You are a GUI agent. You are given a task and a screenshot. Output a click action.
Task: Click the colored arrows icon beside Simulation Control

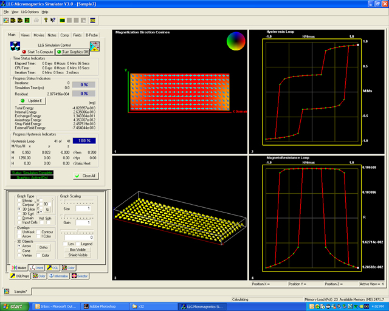coord(95,46)
